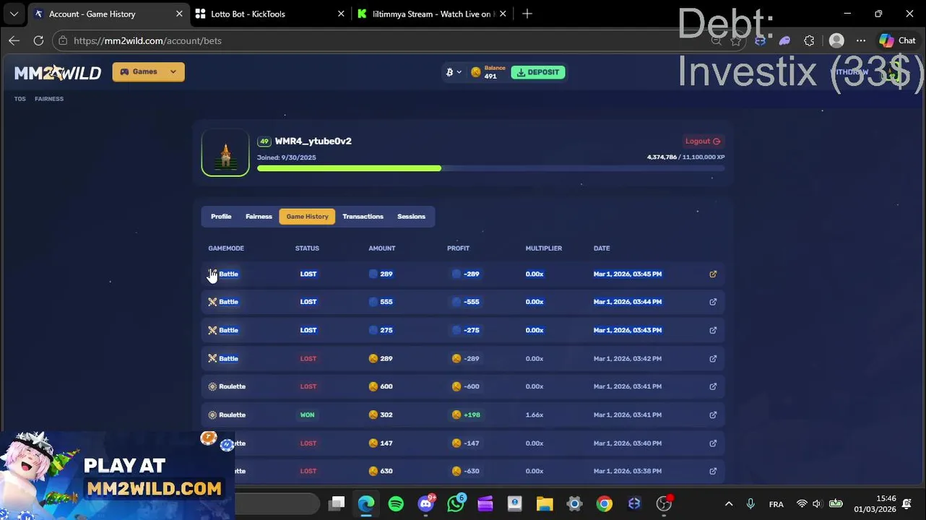This screenshot has height=520, width=926.
Task: Click the +198 profit value
Action: [x=472, y=415]
